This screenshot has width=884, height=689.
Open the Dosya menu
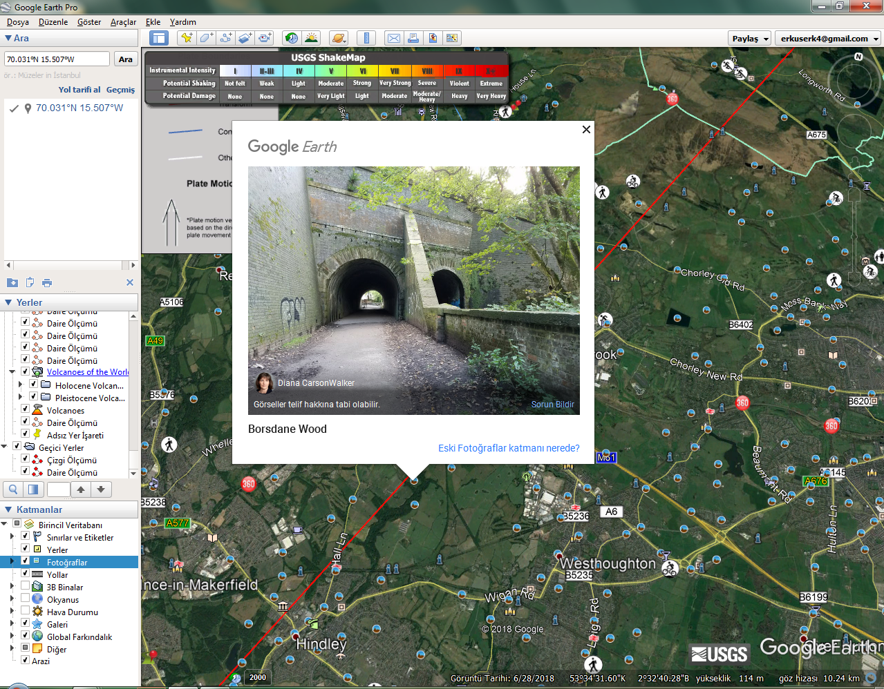tap(18, 22)
